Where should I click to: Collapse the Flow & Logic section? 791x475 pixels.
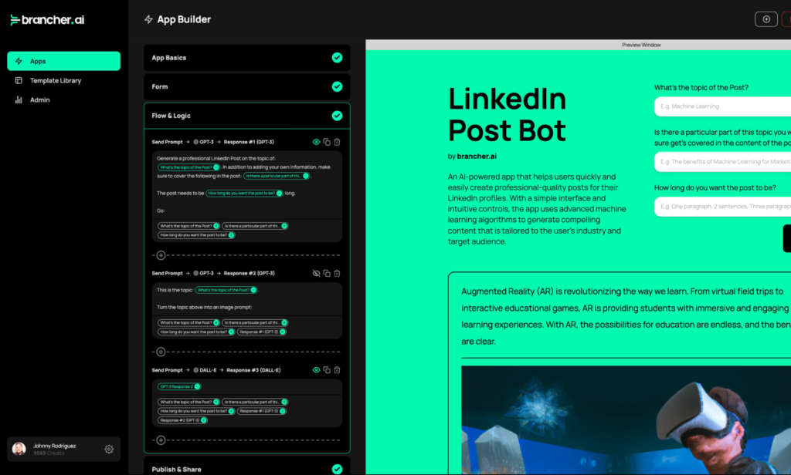click(x=246, y=116)
